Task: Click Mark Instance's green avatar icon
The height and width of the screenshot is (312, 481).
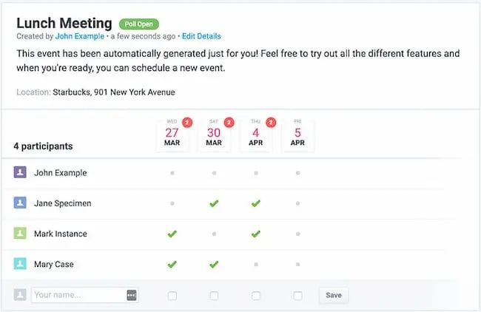Action: [20, 234]
